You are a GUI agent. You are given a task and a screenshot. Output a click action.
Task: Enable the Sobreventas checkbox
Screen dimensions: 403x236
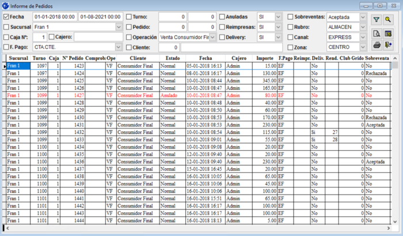click(x=290, y=17)
